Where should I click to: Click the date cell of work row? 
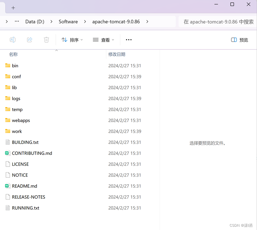point(125,131)
